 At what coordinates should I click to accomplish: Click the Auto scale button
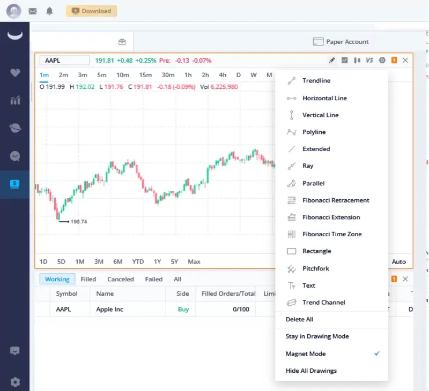(x=398, y=262)
